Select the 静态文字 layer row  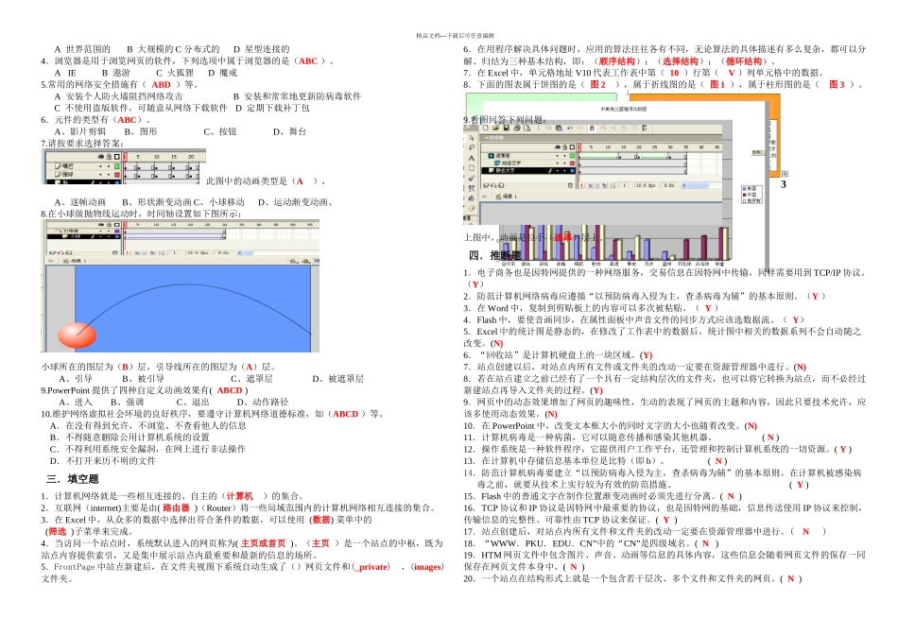tap(528, 171)
